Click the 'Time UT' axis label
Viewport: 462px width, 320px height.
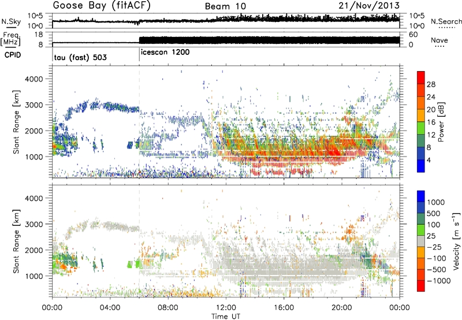coord(226,316)
